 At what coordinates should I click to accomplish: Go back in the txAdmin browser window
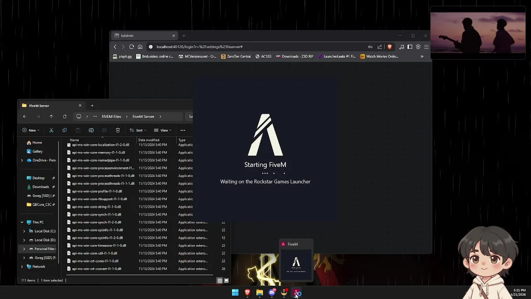(115, 47)
